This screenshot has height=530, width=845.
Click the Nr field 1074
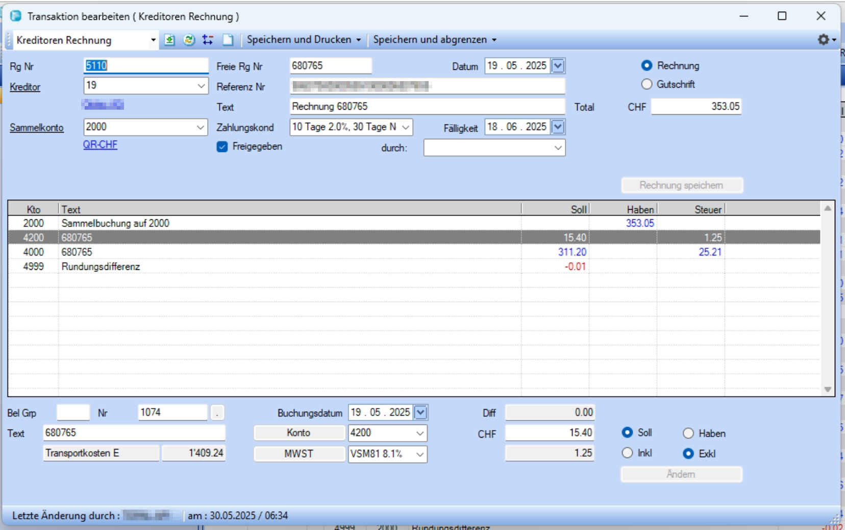pos(173,412)
